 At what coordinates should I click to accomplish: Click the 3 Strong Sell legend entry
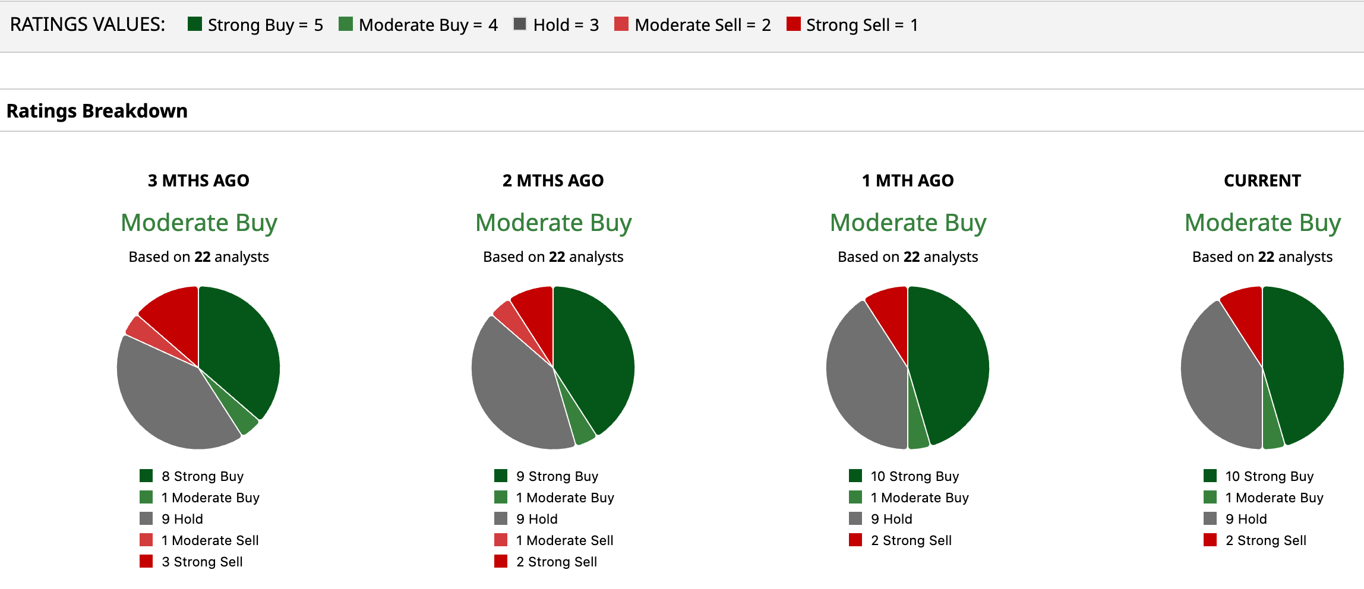coord(202,562)
